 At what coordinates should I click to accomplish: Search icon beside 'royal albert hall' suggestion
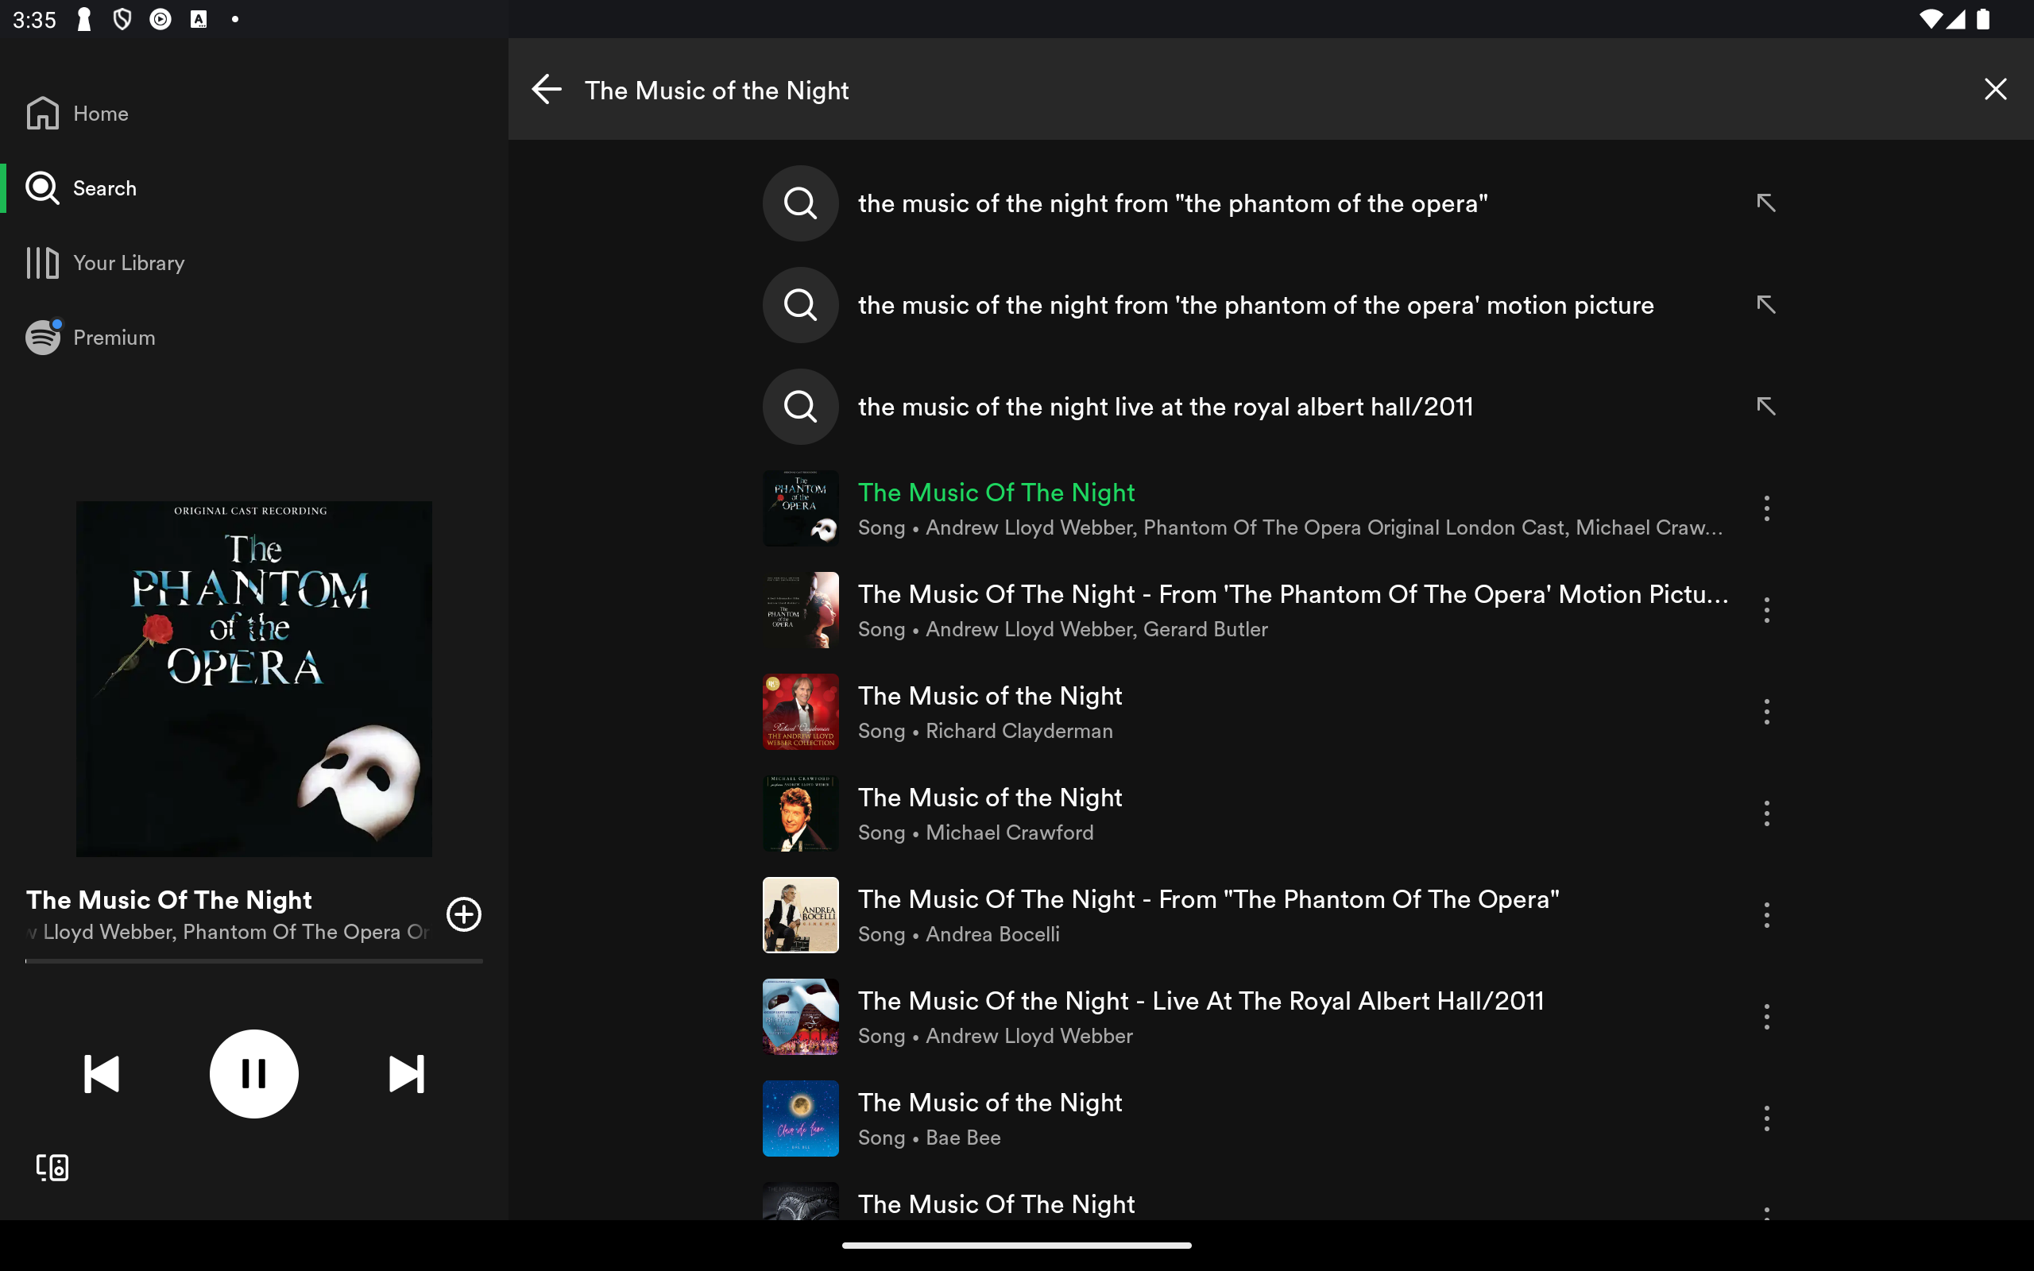(x=800, y=407)
